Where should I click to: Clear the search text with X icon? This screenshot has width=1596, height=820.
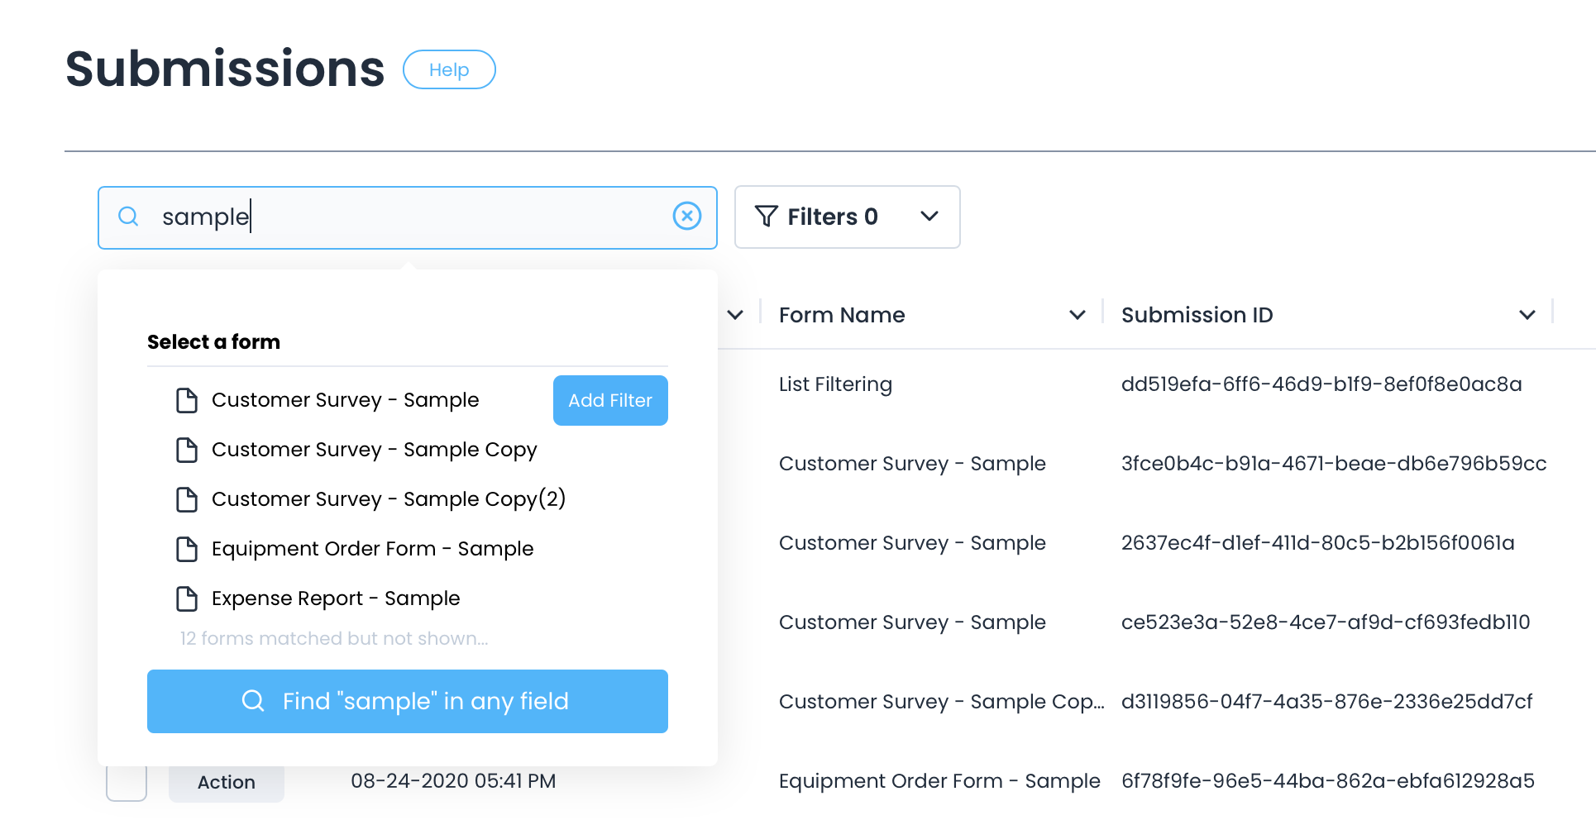pos(686,217)
